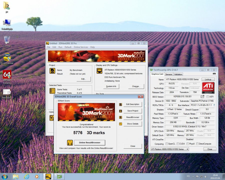225x180 pixels.
Task: Click the Display and CPU Settings monitor icon
Action: coord(99,71)
